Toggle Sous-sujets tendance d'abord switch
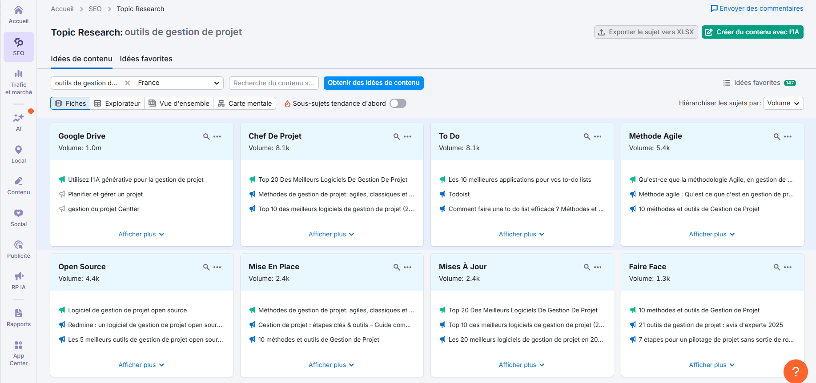This screenshot has height=383, width=816. coord(398,104)
